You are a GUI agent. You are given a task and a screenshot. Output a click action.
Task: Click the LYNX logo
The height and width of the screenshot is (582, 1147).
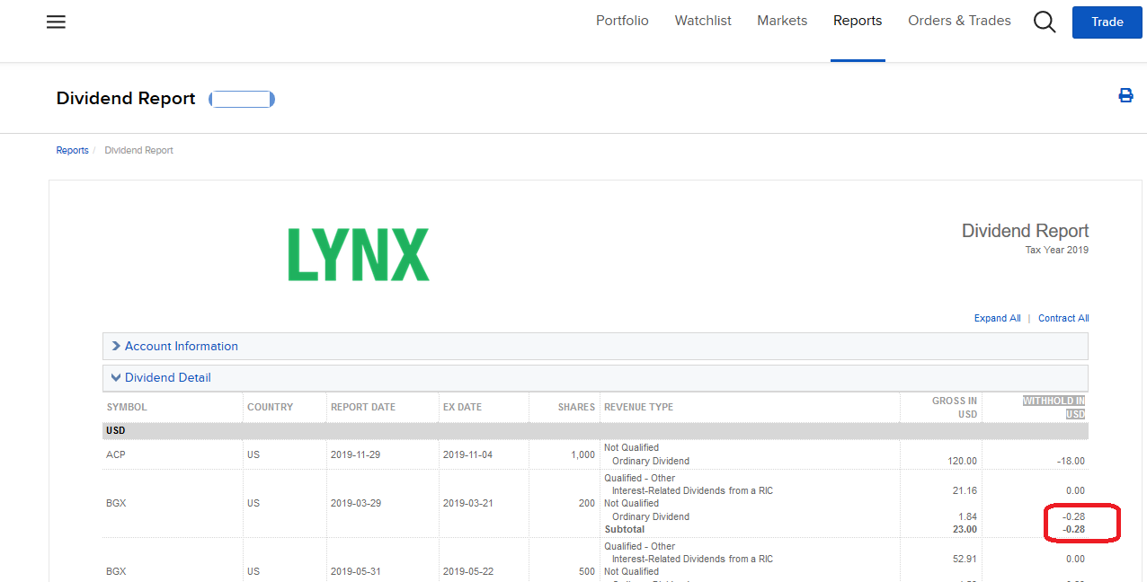point(359,254)
